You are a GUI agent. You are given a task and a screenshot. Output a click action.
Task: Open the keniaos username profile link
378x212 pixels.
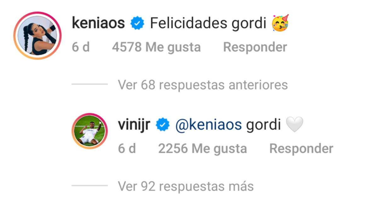(98, 23)
